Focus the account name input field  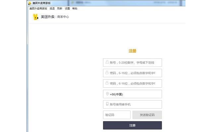132,62
